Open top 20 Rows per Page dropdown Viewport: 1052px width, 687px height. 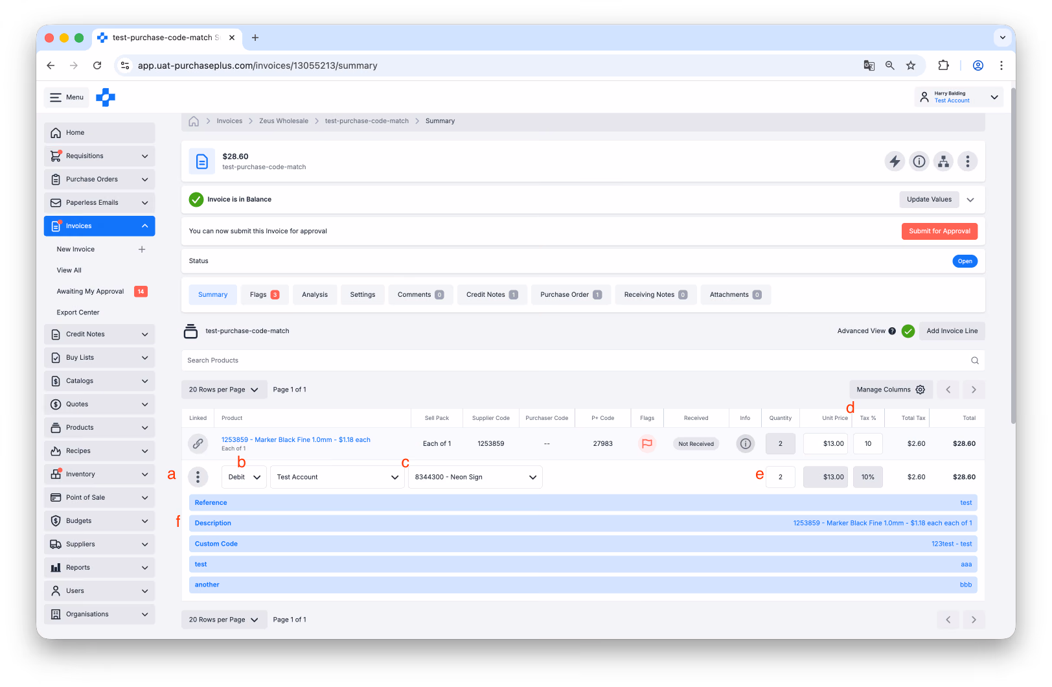(224, 390)
